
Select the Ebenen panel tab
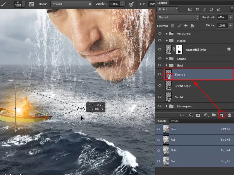tap(162, 3)
